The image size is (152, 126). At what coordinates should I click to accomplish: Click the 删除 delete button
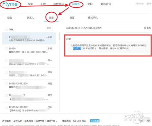(x=49, y=28)
